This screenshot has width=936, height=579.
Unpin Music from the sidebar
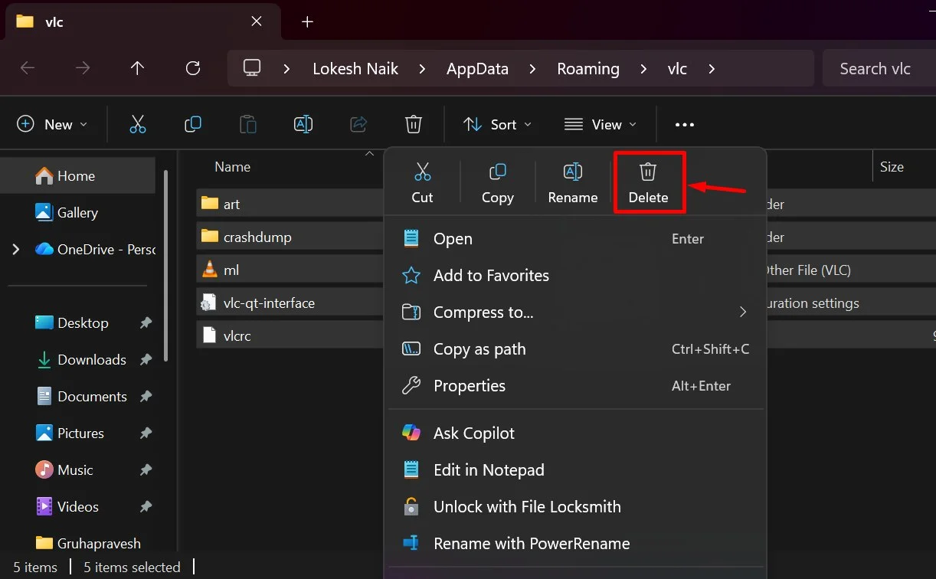(x=146, y=470)
